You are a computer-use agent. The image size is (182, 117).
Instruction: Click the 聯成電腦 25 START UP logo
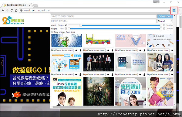pos(13,20)
